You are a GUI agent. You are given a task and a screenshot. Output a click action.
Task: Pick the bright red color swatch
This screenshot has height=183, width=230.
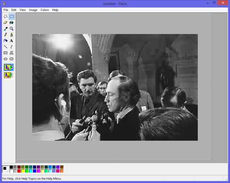tap(19, 171)
